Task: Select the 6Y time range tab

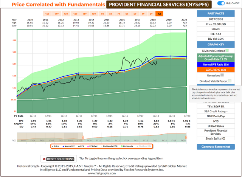Action: (x=127, y=14)
